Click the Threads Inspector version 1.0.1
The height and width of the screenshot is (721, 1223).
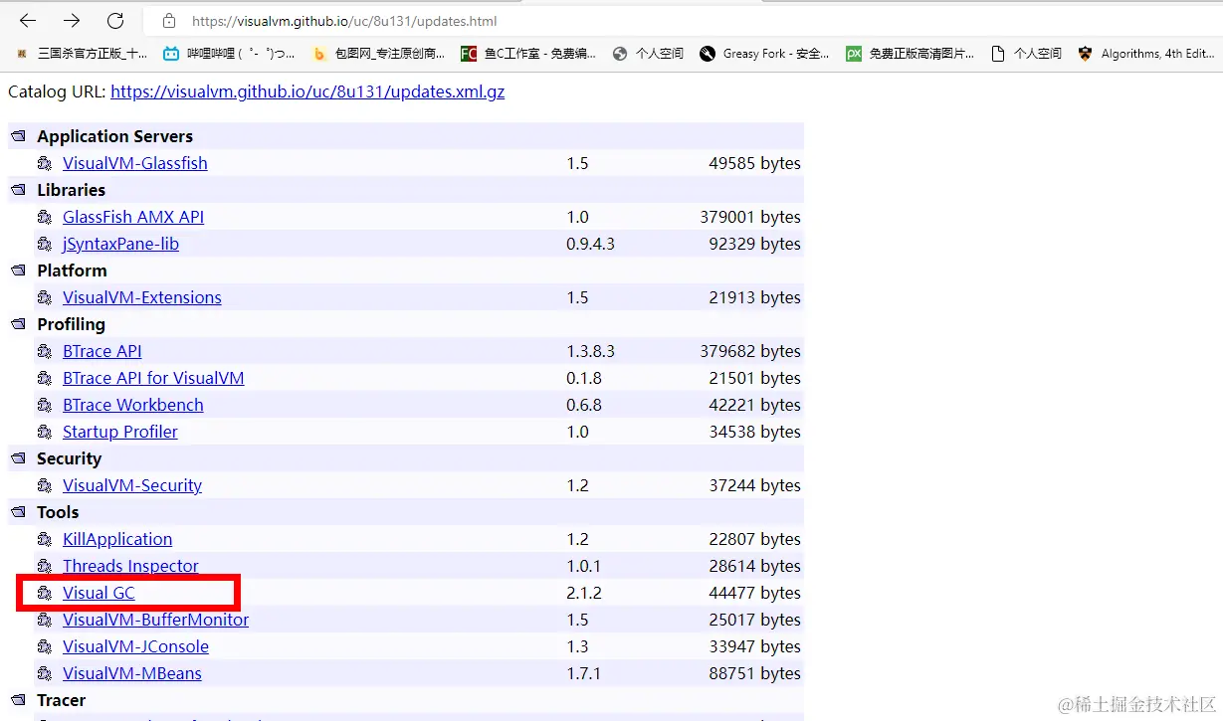(x=584, y=566)
